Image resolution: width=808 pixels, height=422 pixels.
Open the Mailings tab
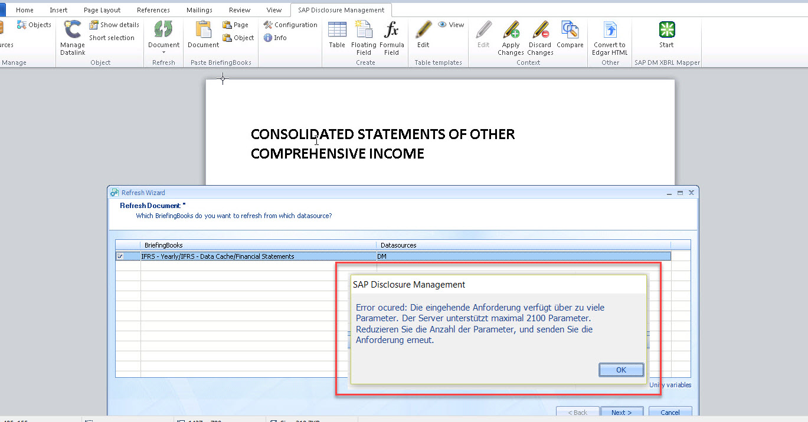pyautogui.click(x=199, y=10)
